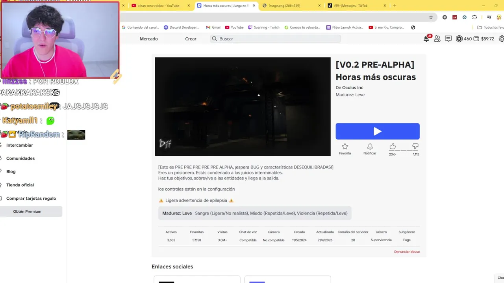Click the Creada date 11/5/2024

point(299,240)
